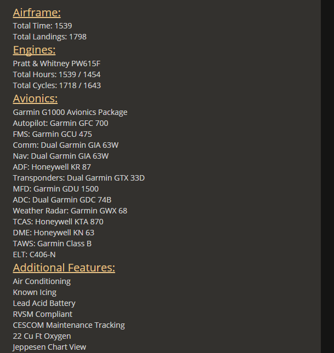Click the dark scrollbar strip at right edge
The width and height of the screenshot is (334, 353).
(x=327, y=176)
